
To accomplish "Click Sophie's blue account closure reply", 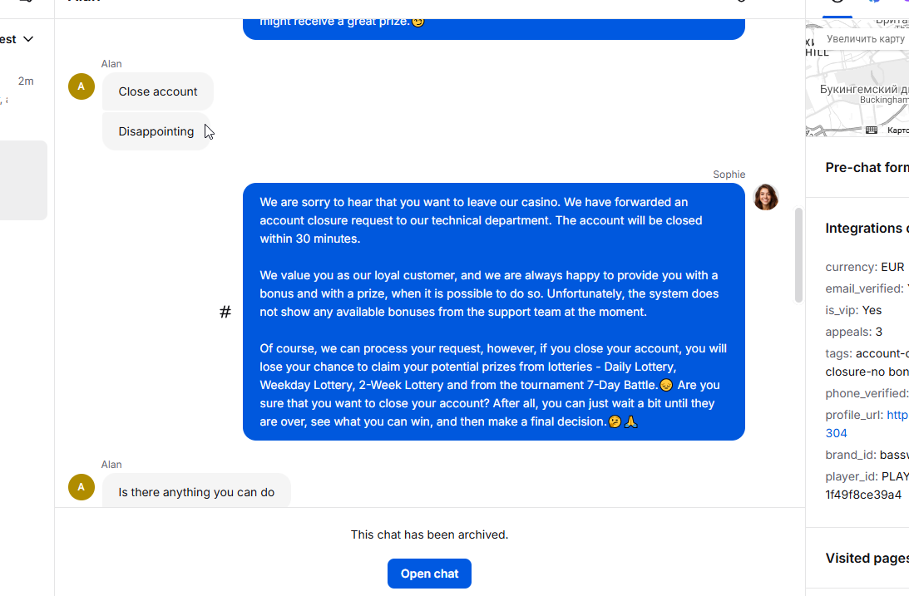I will (x=493, y=312).
